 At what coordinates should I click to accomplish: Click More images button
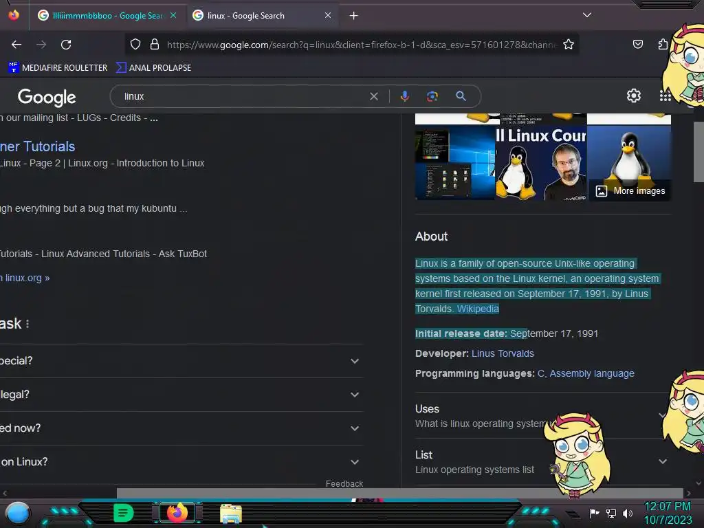631,191
